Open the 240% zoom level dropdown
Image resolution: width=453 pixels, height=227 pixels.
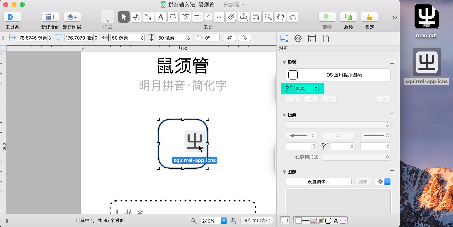pos(223,221)
